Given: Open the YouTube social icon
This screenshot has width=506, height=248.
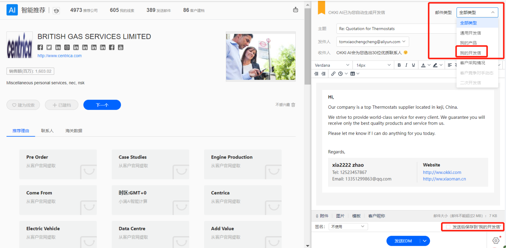Looking at the screenshot, I should (121, 47).
